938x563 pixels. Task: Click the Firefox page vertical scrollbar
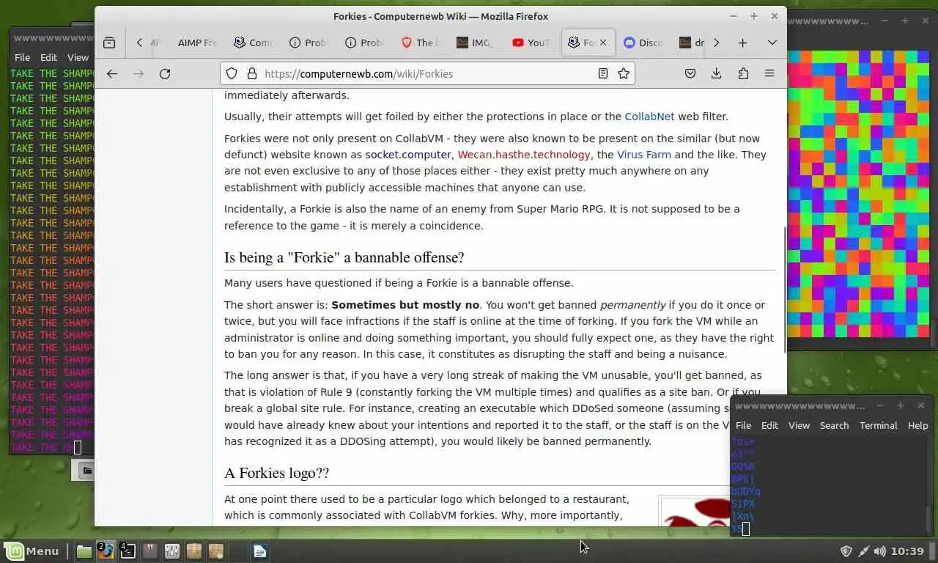pos(784,290)
